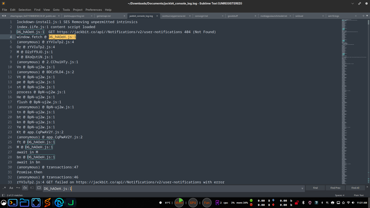
Task: Open Microsoft Edge from the taskbar
Action: point(59,203)
